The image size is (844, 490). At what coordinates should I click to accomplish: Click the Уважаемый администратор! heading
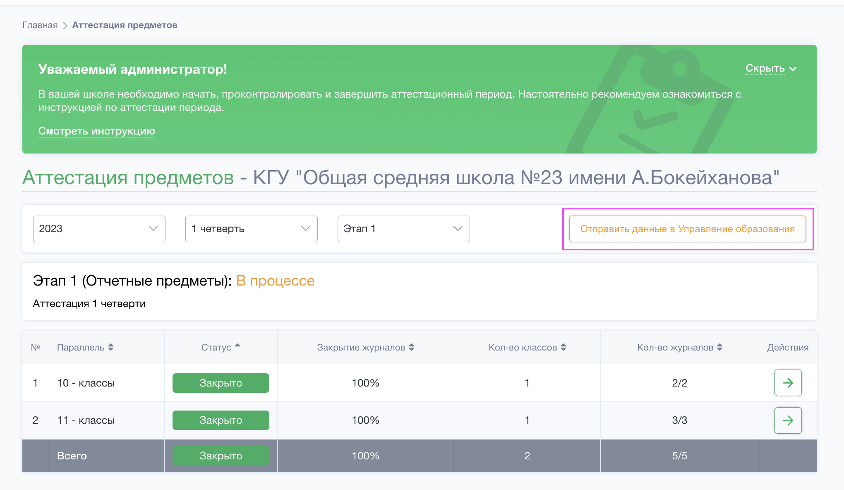pos(132,69)
